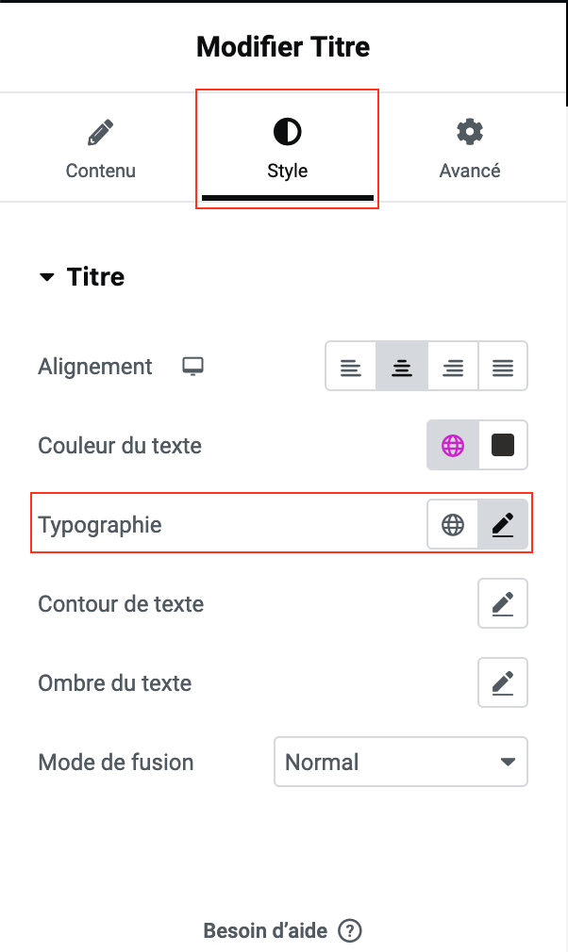
Task: Align title text to the left
Action: [x=351, y=367]
